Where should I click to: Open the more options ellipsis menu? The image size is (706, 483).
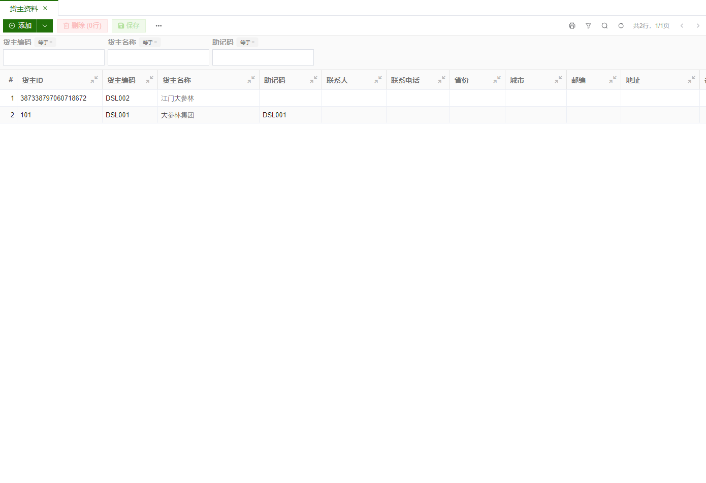pyautogui.click(x=158, y=26)
